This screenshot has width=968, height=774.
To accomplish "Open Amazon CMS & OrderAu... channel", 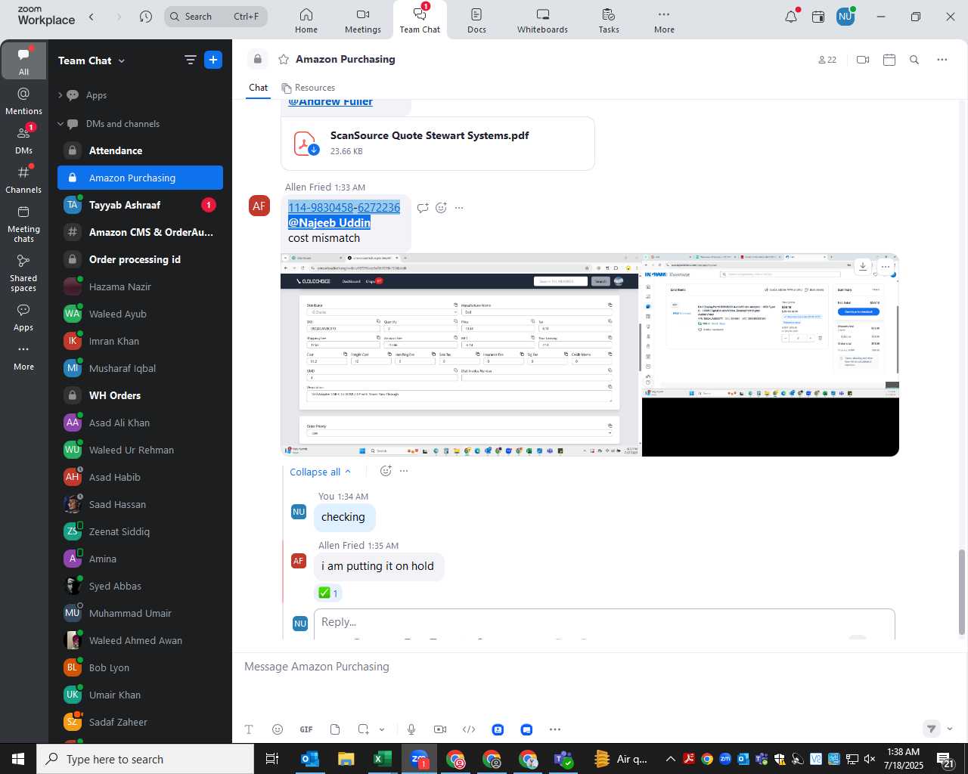I will coord(140,232).
